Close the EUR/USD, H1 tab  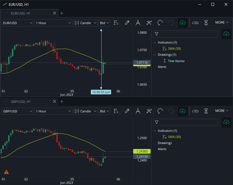[55, 13]
